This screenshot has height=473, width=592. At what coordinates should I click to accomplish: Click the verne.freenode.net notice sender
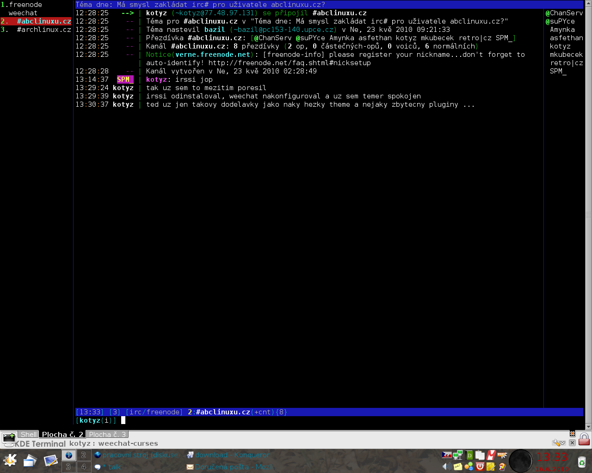212,55
